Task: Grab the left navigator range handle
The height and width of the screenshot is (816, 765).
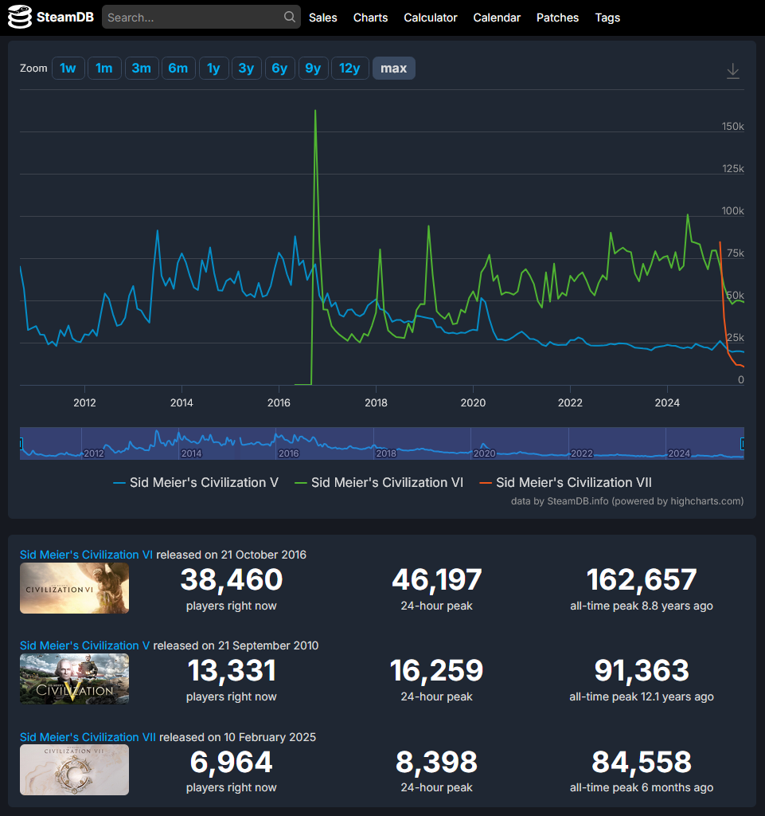Action: pyautogui.click(x=21, y=443)
